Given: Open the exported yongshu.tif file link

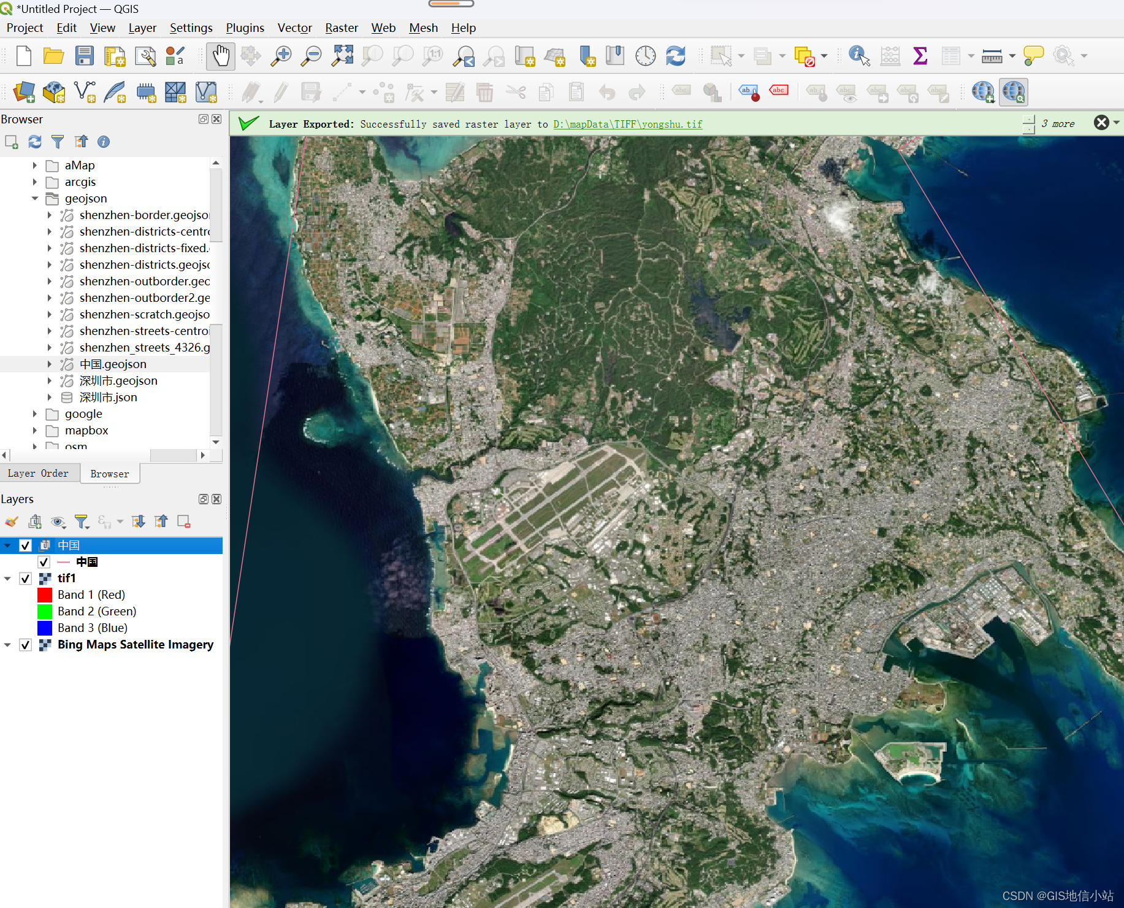Looking at the screenshot, I should click(627, 125).
